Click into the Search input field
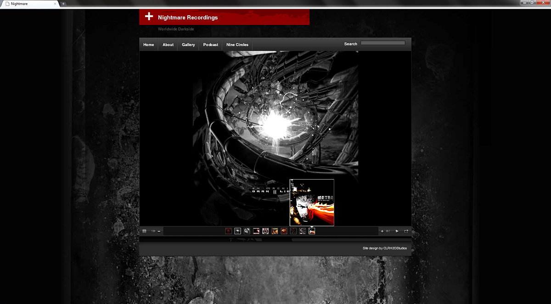The image size is (551, 304). point(382,43)
